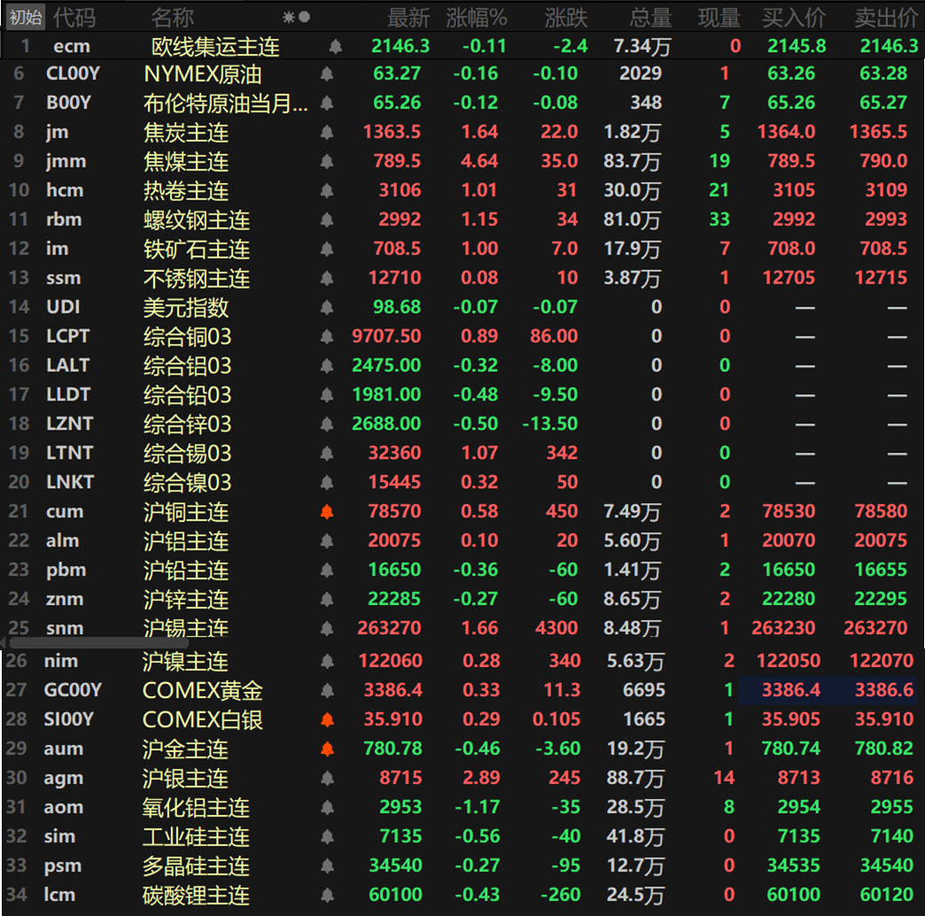Click orange alert bell for COMEX白银

click(x=328, y=720)
